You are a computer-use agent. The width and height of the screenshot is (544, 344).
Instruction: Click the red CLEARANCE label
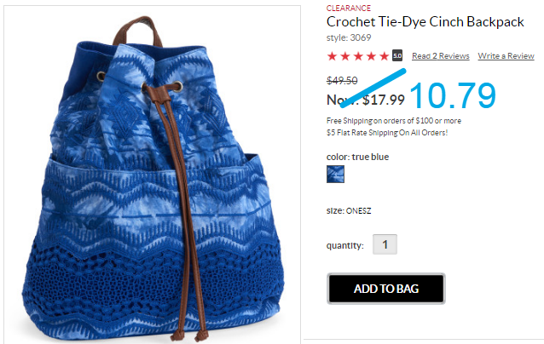click(349, 8)
